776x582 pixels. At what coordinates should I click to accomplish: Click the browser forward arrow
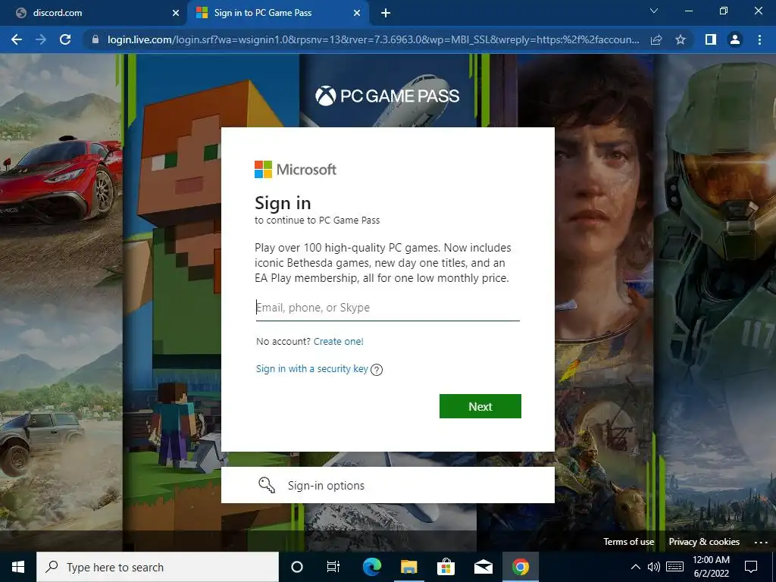click(41, 39)
